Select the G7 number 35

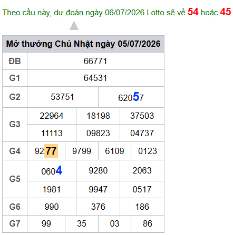(x=82, y=223)
